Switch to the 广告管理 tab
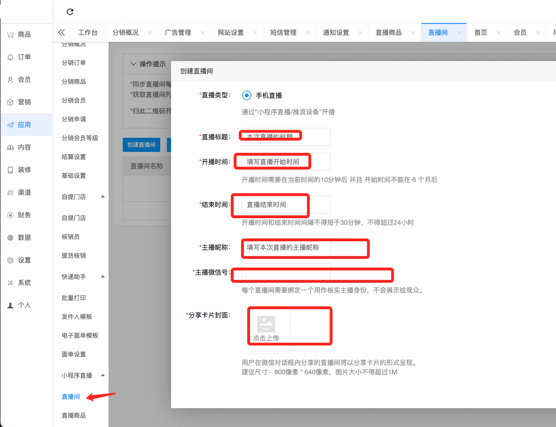Screen dimensions: 556x427 178,32
